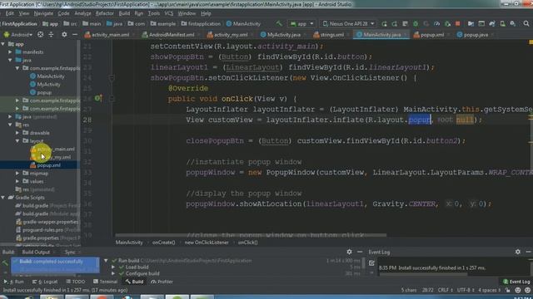This screenshot has width=533, height=299.
Task: Open the Refactor menu
Action: [105, 13]
